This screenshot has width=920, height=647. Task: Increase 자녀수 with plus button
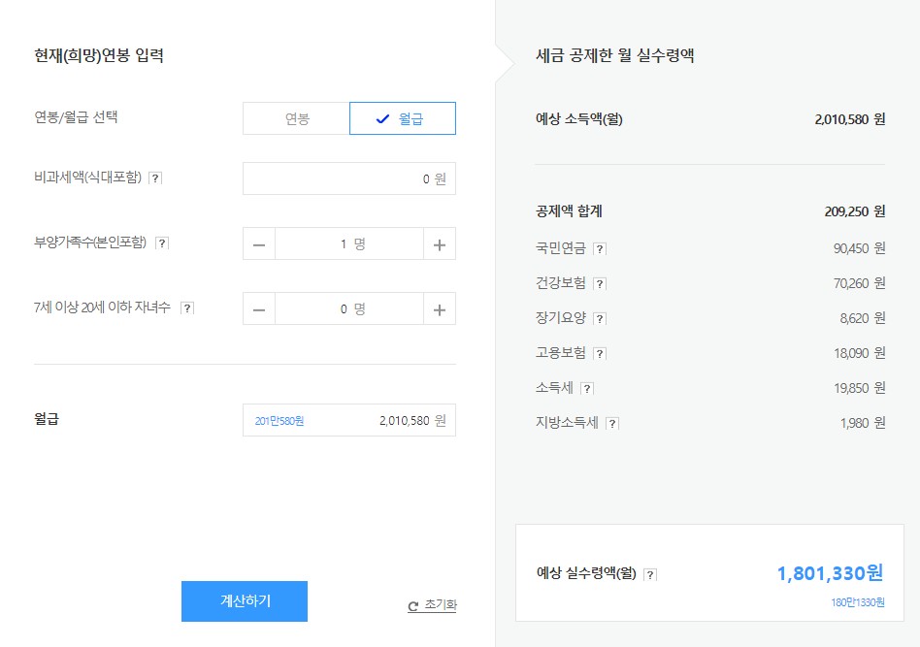click(440, 309)
